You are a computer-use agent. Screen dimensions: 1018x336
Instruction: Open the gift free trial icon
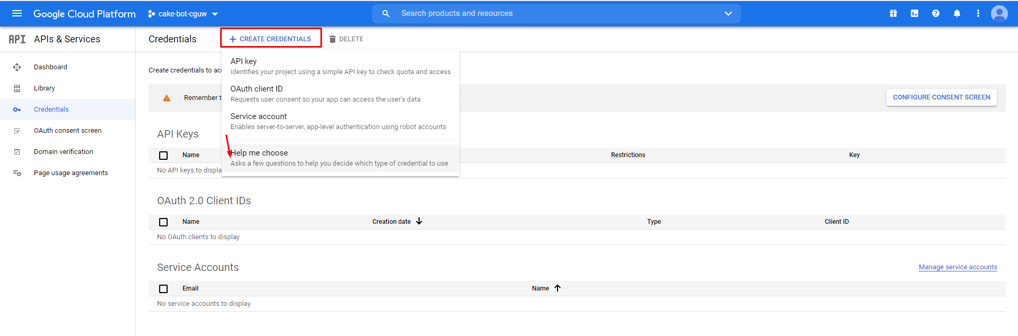[x=893, y=13]
